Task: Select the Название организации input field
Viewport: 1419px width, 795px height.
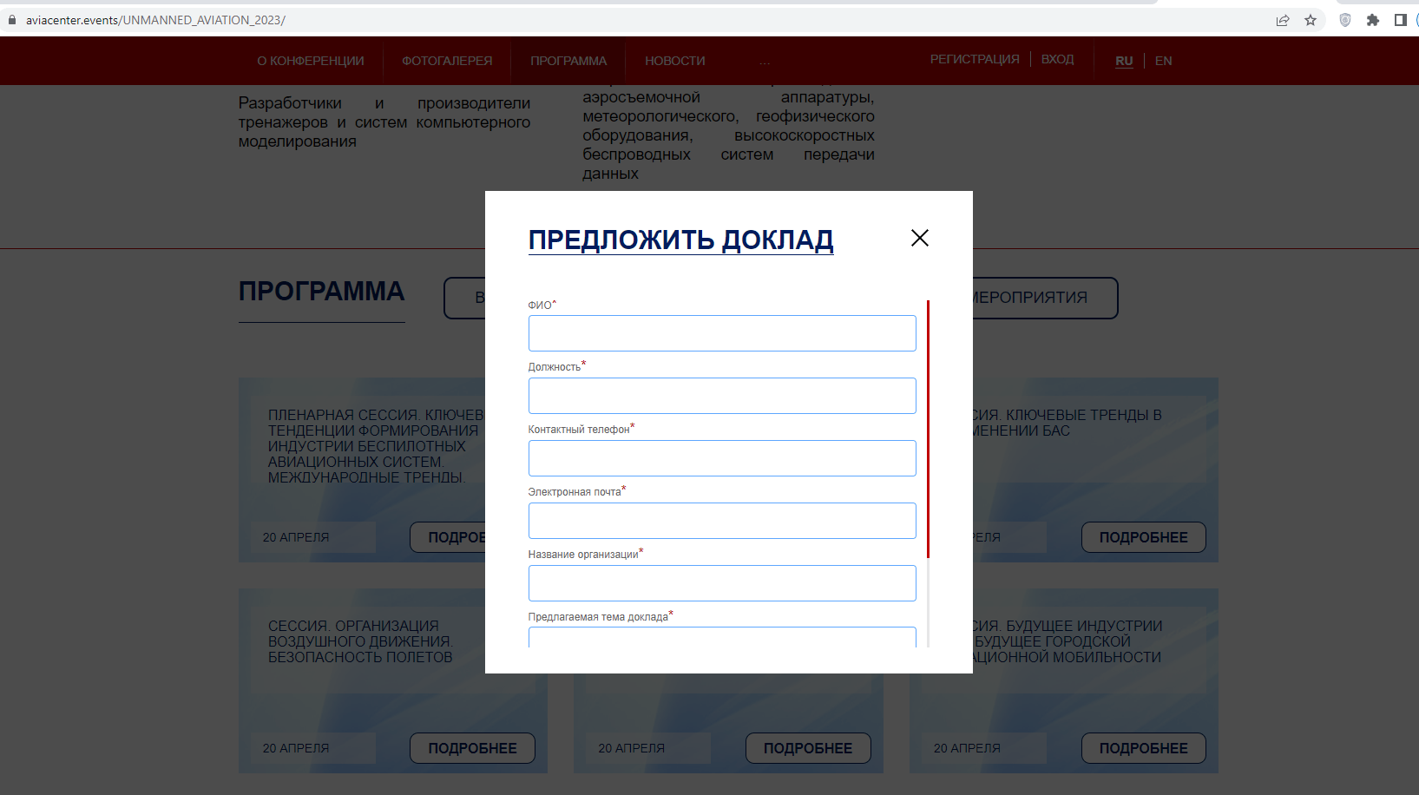Action: (x=722, y=583)
